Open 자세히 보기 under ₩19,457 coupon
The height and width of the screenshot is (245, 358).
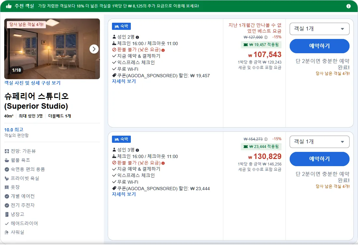(124, 81)
